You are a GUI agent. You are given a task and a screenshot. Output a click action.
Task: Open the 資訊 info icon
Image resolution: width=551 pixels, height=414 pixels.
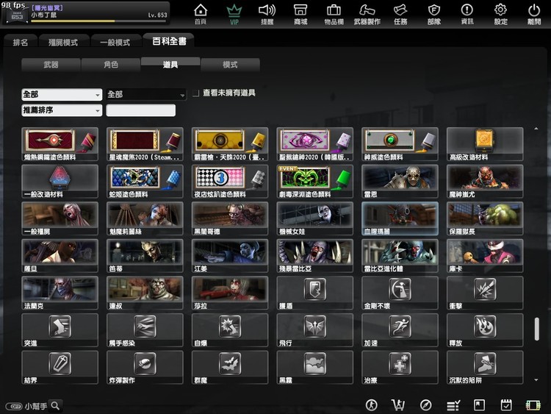[x=467, y=14]
